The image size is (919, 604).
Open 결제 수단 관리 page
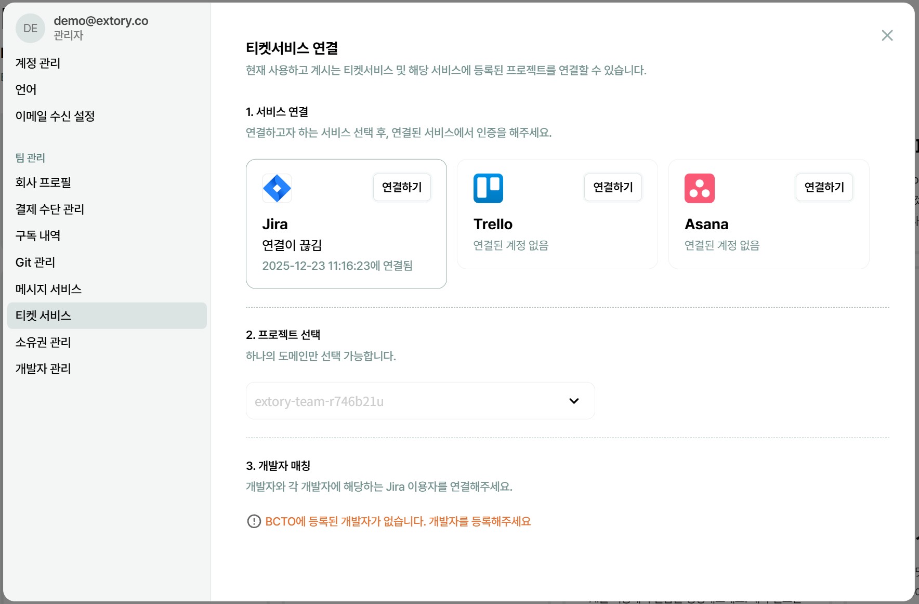pos(50,209)
